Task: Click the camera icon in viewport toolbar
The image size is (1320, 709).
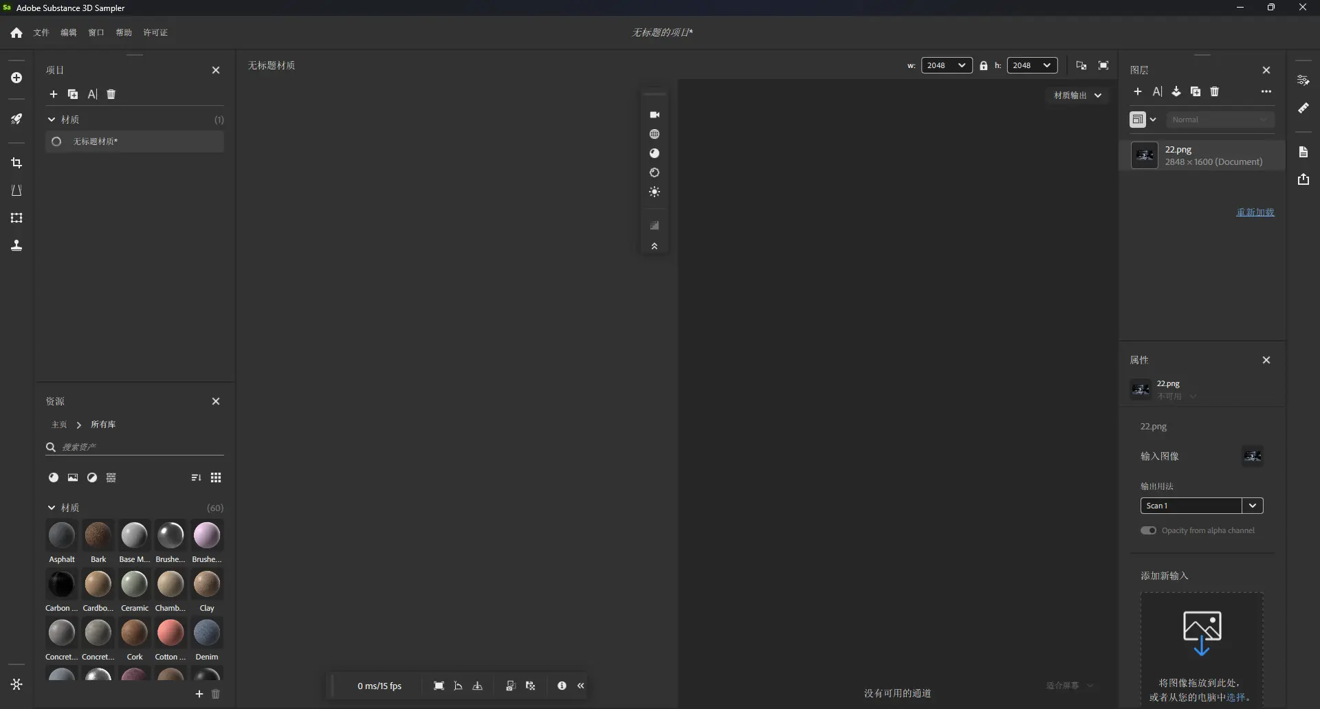Action: [x=654, y=115]
